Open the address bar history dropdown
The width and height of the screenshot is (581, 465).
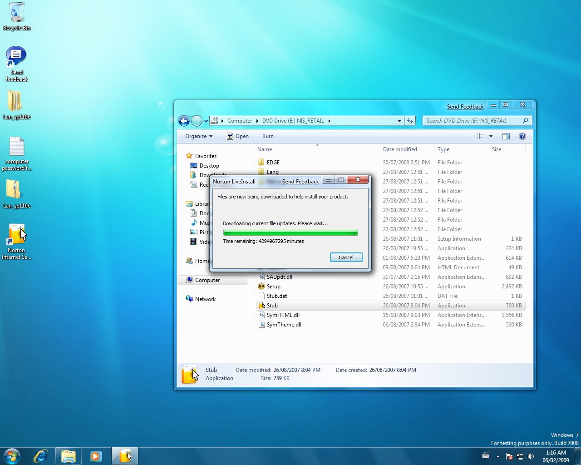coord(399,121)
